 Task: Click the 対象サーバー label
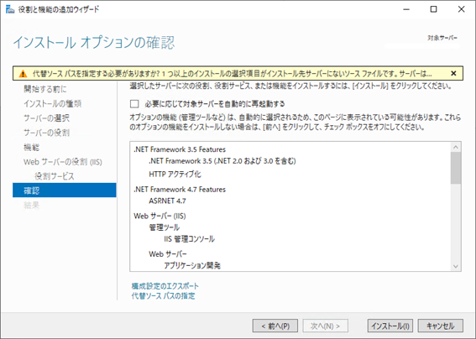442,38
